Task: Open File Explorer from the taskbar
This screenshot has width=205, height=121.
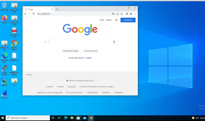Action: (x=72, y=118)
